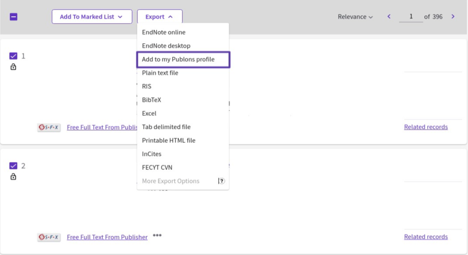Image resolution: width=468 pixels, height=255 pixels.
Task: Choose FECYT CVN export option
Action: pos(183,167)
